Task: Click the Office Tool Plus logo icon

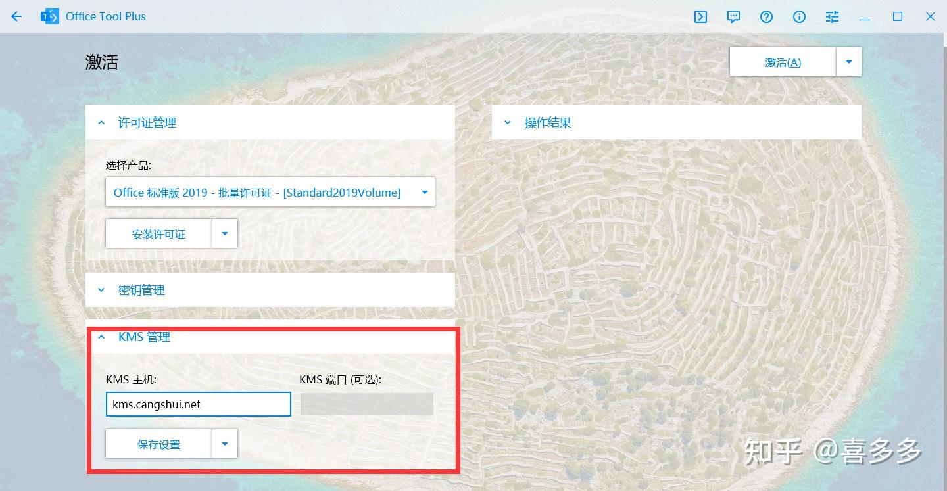Action: coord(49,16)
